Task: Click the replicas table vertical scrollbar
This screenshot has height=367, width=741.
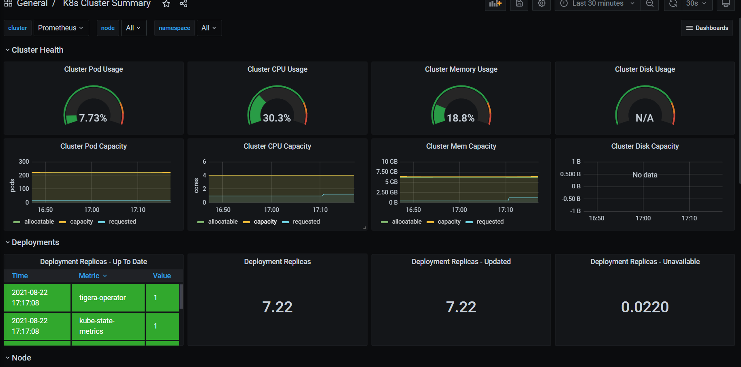Action: pyautogui.click(x=181, y=297)
